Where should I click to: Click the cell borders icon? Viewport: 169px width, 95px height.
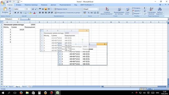click(26, 13)
